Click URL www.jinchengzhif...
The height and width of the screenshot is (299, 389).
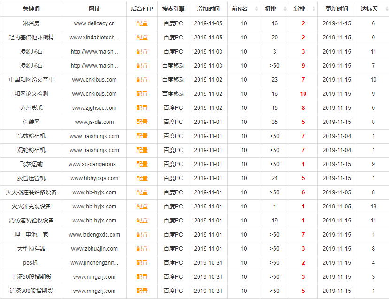click(x=94, y=263)
